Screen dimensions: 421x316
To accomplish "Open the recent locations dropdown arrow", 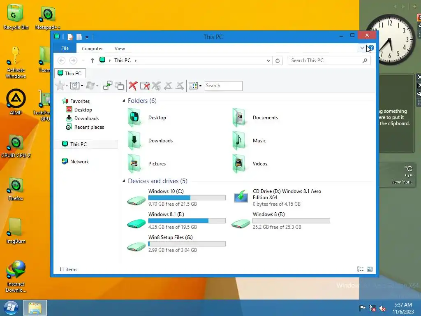I will [83, 61].
